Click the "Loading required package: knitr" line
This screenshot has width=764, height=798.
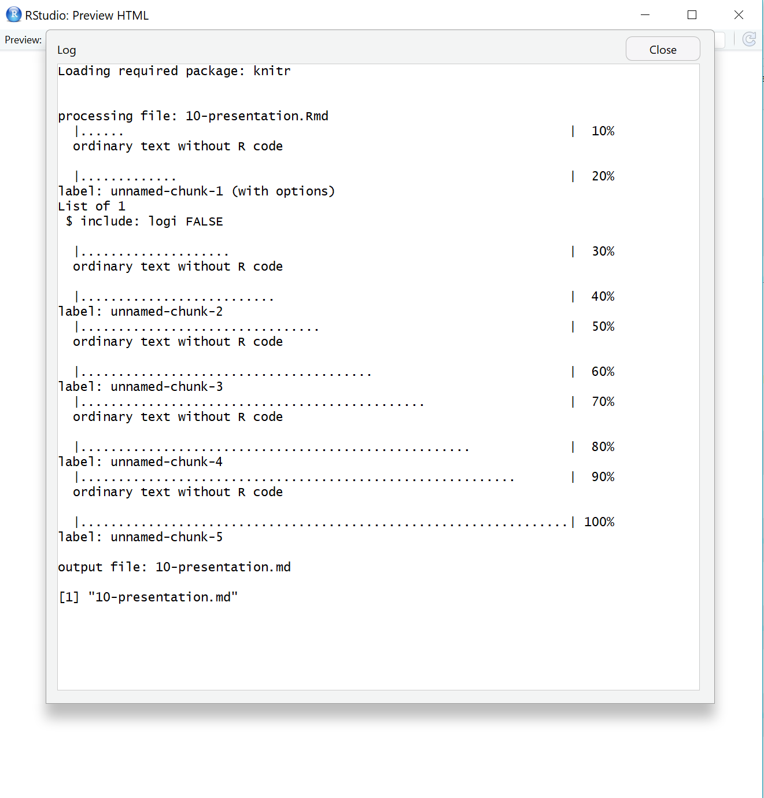pos(174,71)
